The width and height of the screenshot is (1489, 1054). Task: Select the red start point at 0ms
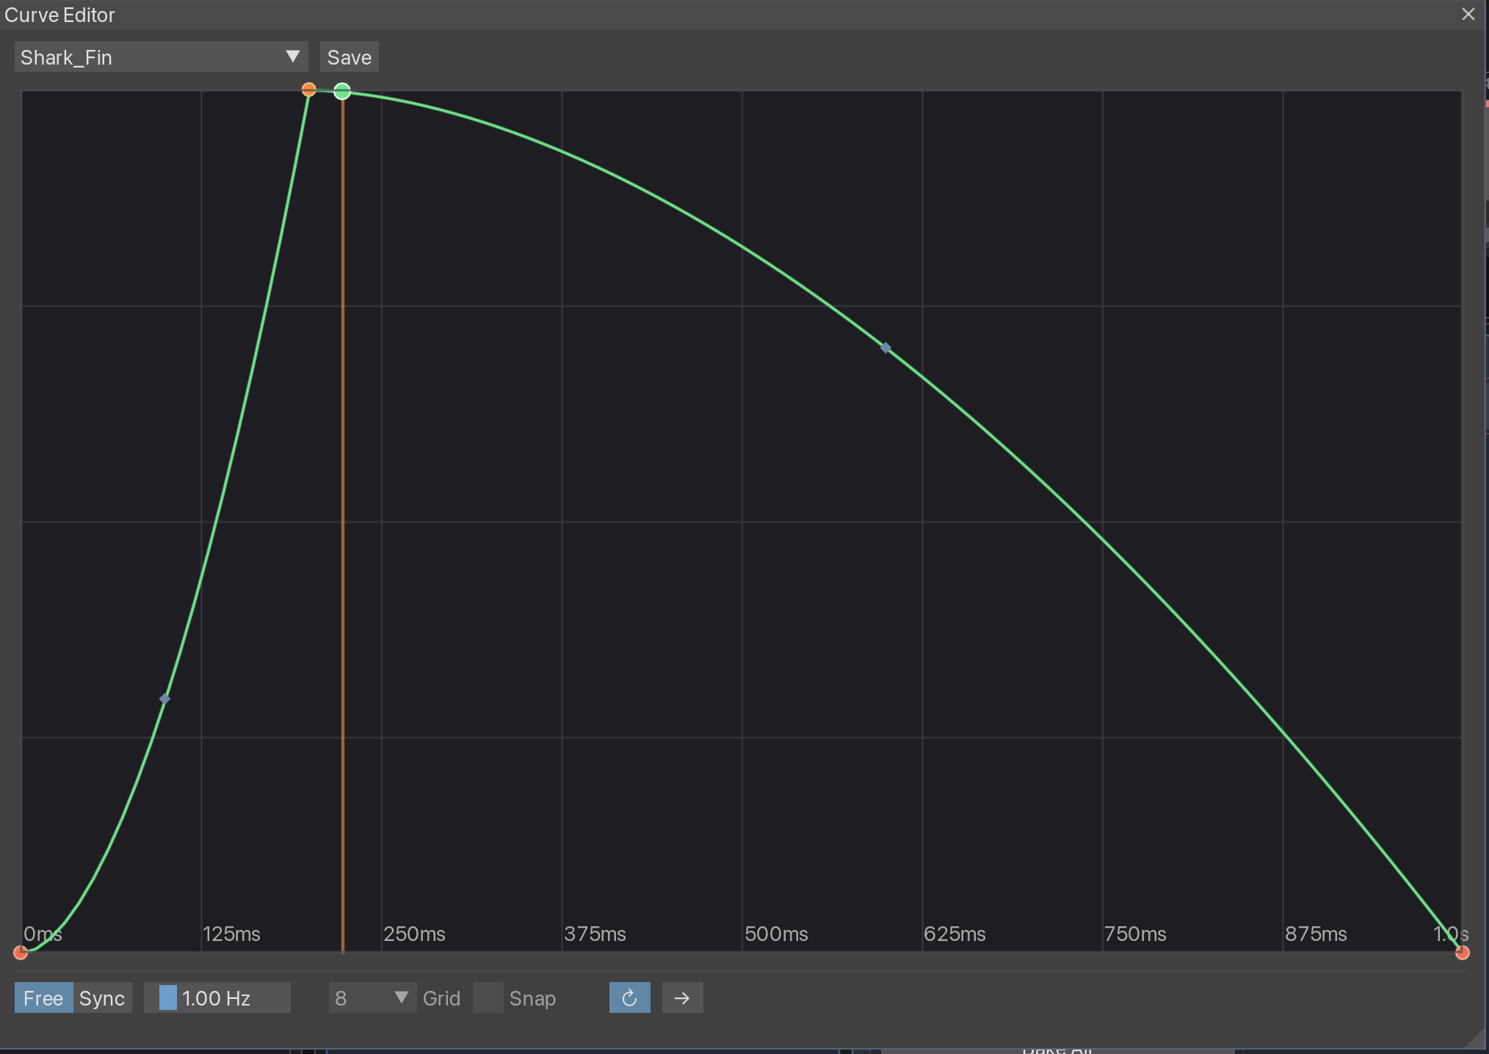[x=21, y=952]
